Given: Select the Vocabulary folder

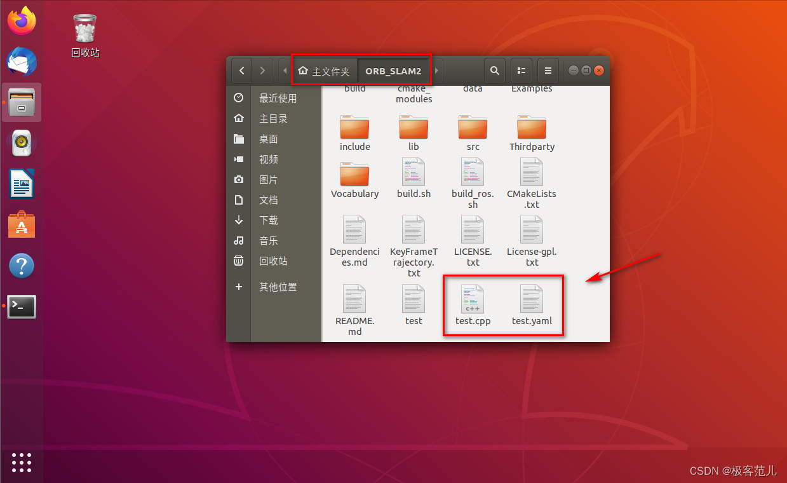Looking at the screenshot, I should (x=354, y=180).
